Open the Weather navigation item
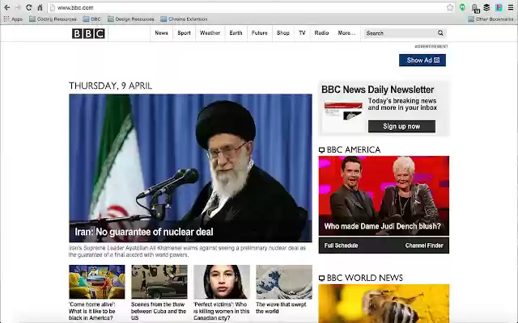Image resolution: width=518 pixels, height=323 pixels. coord(210,33)
